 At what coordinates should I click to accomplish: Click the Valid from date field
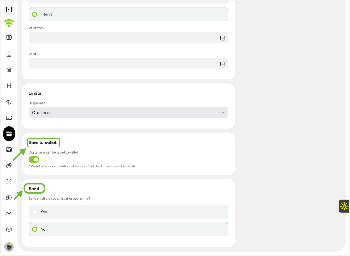tap(128, 38)
